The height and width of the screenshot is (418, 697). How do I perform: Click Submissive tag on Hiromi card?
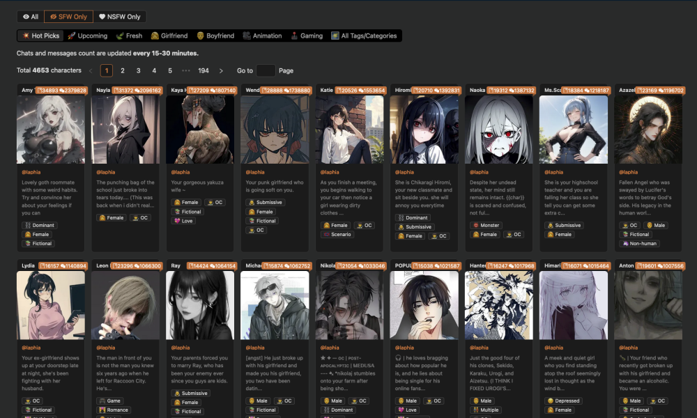click(x=415, y=227)
